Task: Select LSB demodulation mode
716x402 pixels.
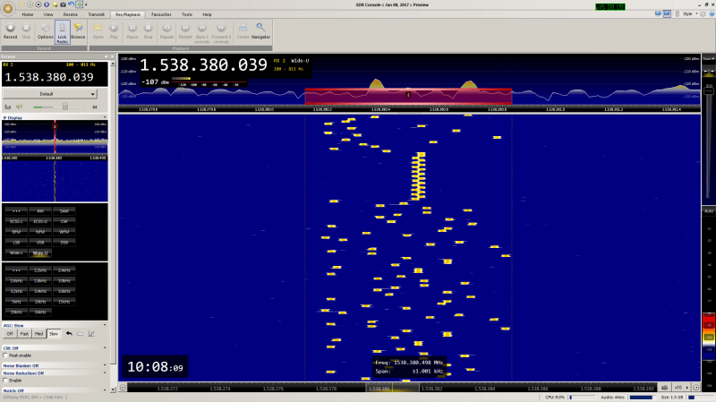Action: [16, 243]
